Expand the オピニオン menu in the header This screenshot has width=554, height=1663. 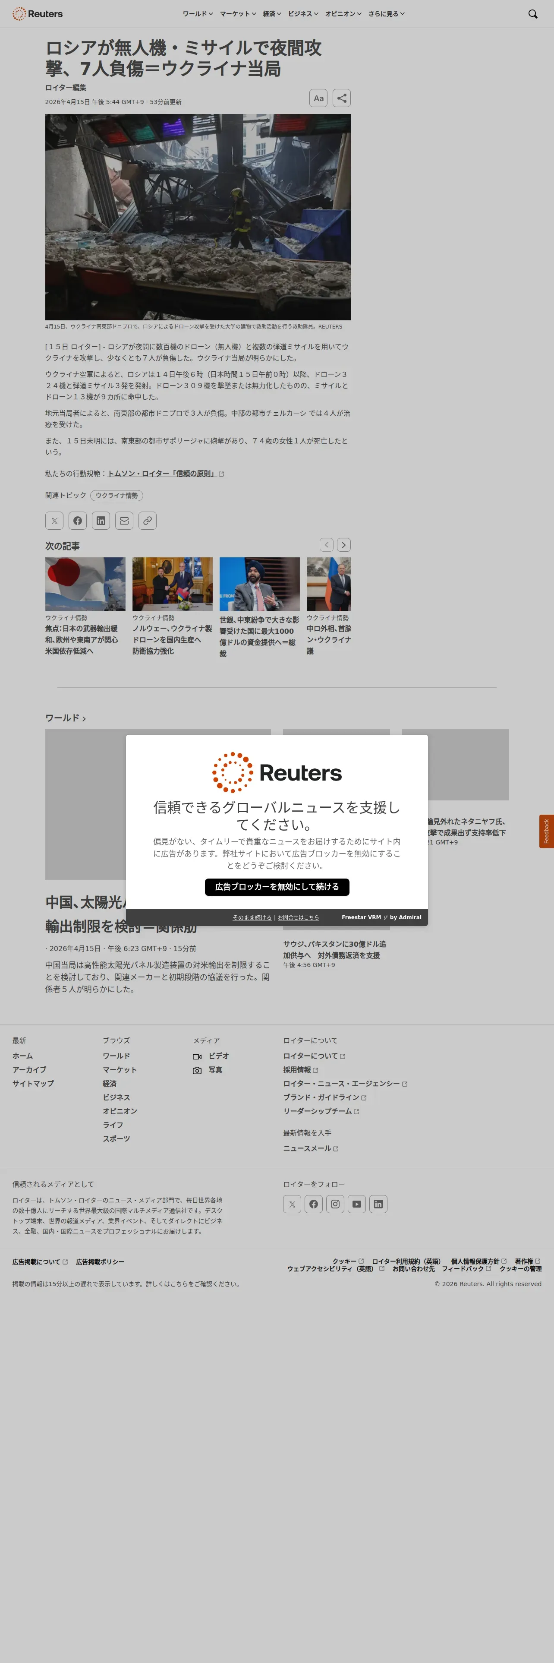pyautogui.click(x=343, y=13)
